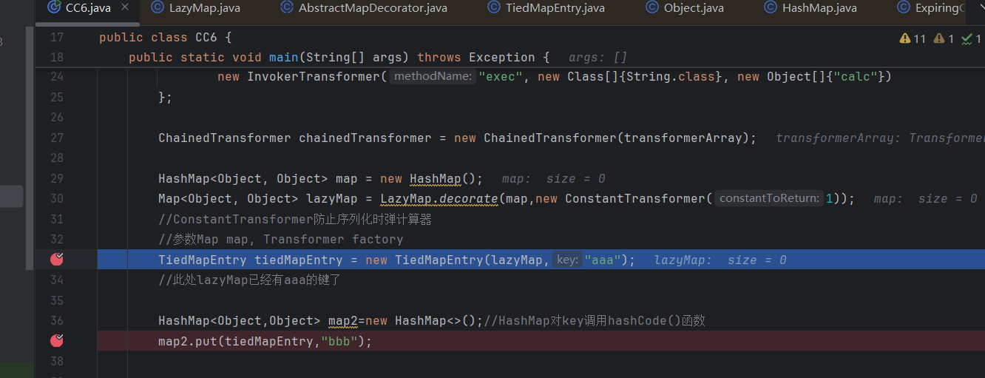Image resolution: width=985 pixels, height=378 pixels.
Task: Click the ConstantTransformer comment on line 31
Action: point(295,219)
